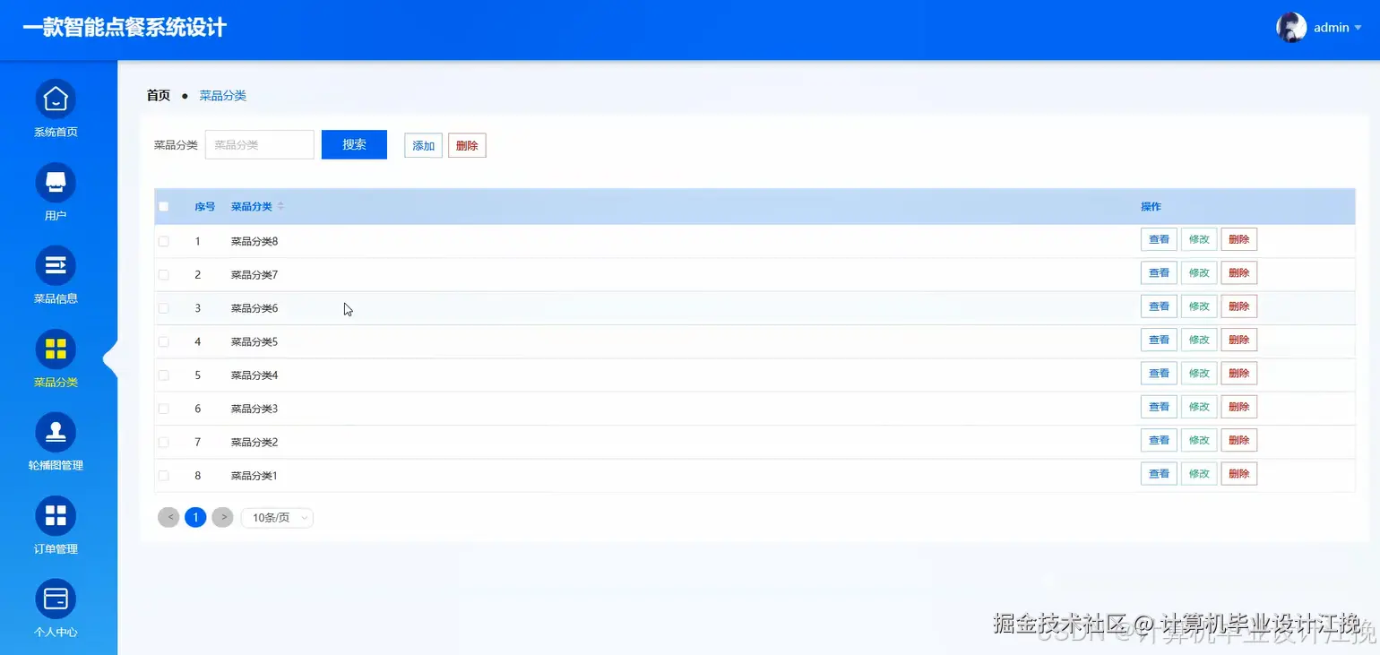Edit 菜品分类7 with 修改 button

point(1199,272)
